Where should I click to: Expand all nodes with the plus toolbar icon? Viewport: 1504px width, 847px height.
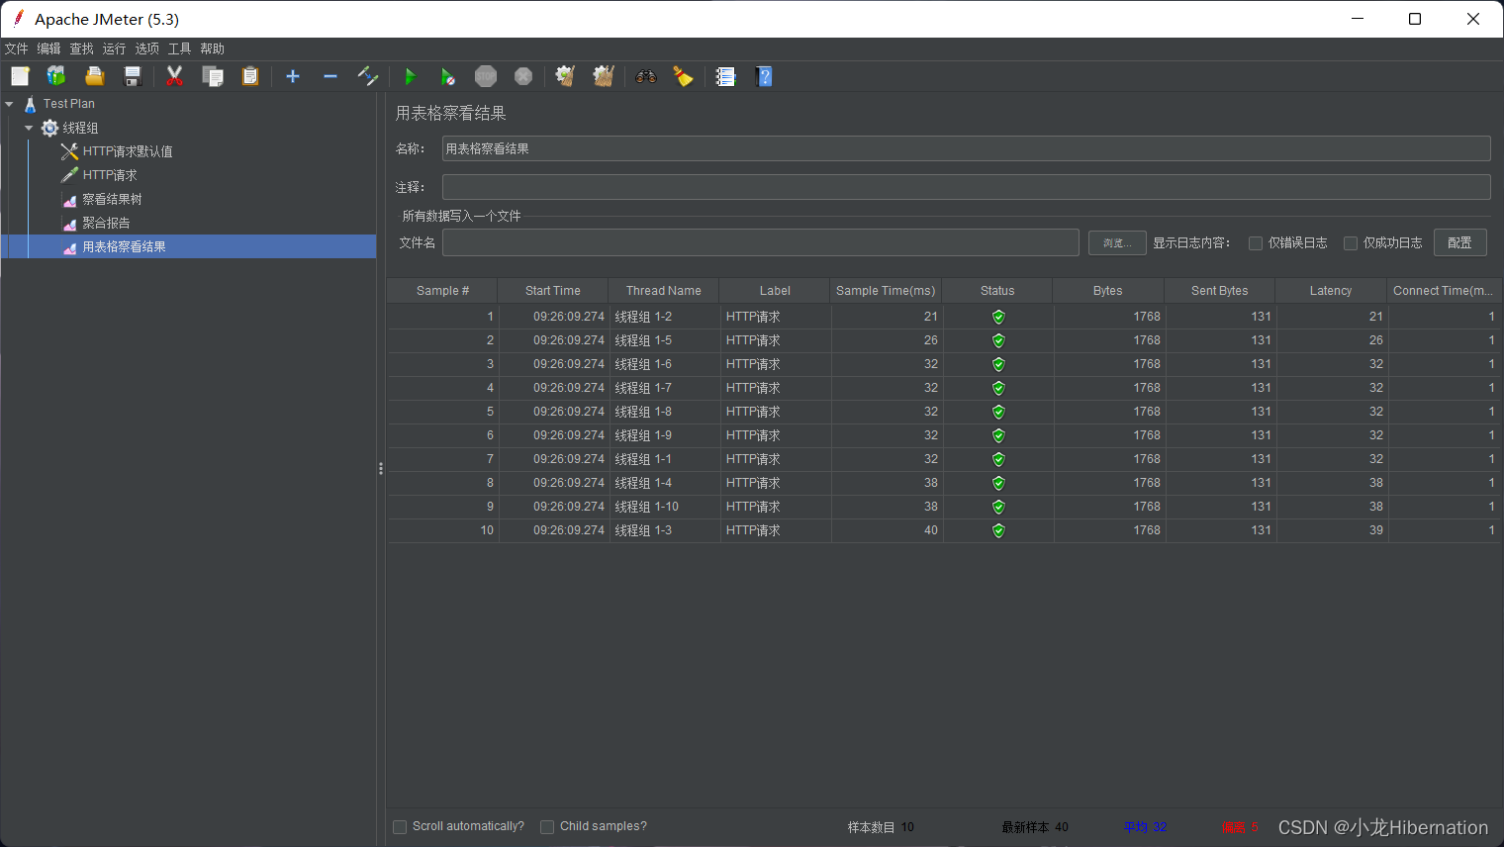pos(292,75)
